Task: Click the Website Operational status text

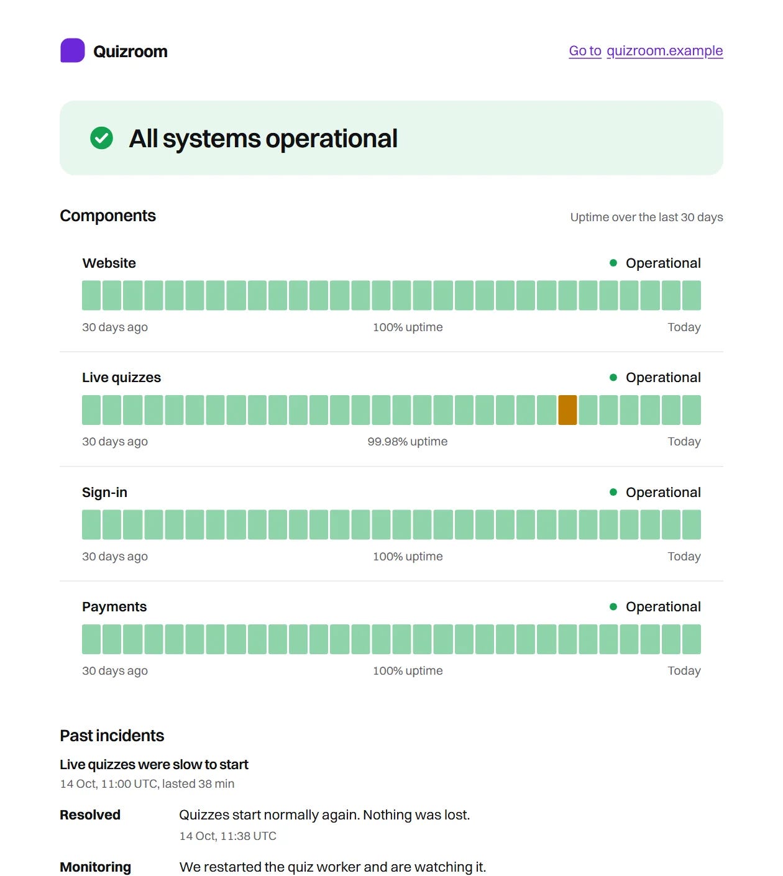Action: tap(663, 263)
